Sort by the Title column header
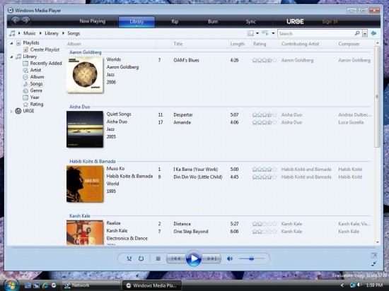This screenshot has height=291, width=389. [x=178, y=44]
